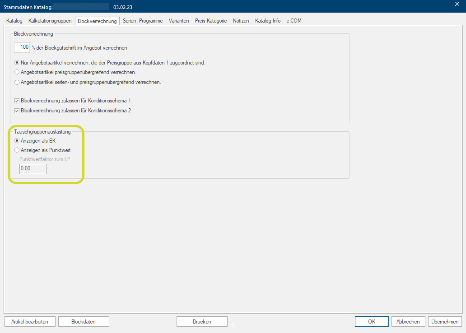Cancel the dialog with Abbrechen
This screenshot has height=333, width=466.
click(408, 322)
